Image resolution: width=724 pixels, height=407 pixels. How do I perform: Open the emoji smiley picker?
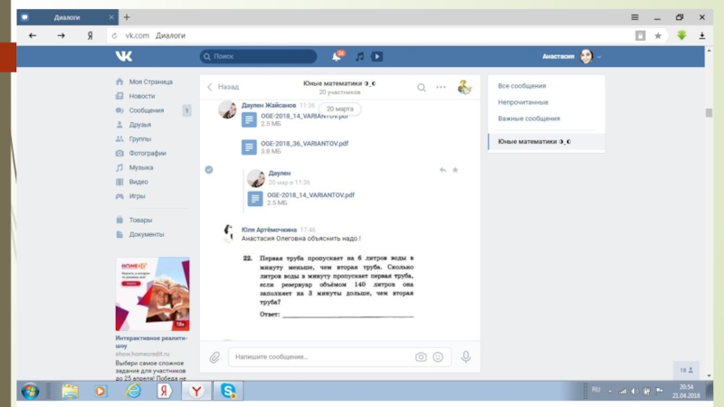pyautogui.click(x=438, y=357)
